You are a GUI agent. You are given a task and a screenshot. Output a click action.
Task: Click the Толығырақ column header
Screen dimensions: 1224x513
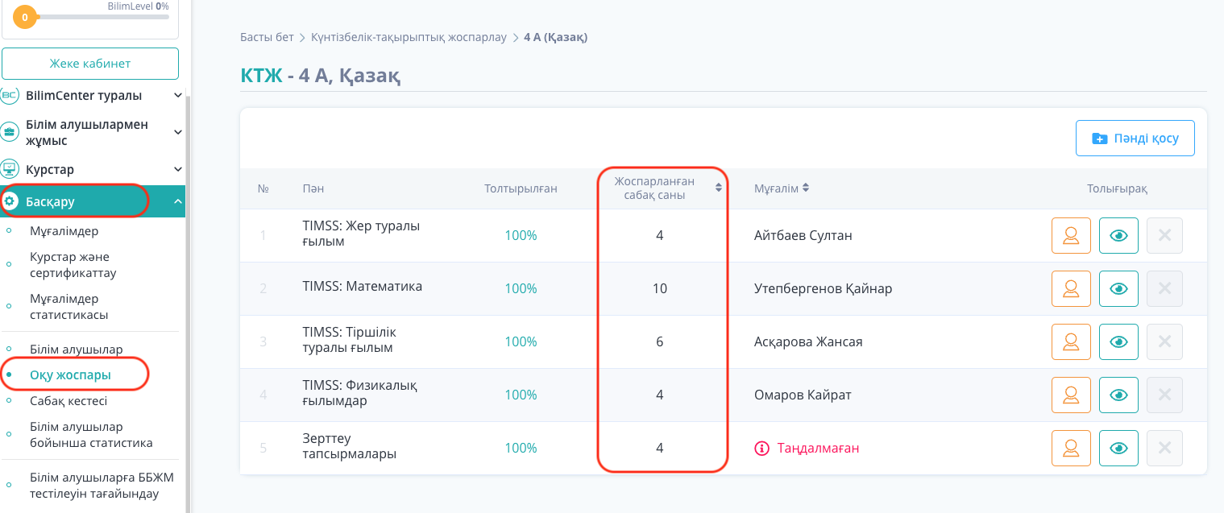coord(1118,188)
